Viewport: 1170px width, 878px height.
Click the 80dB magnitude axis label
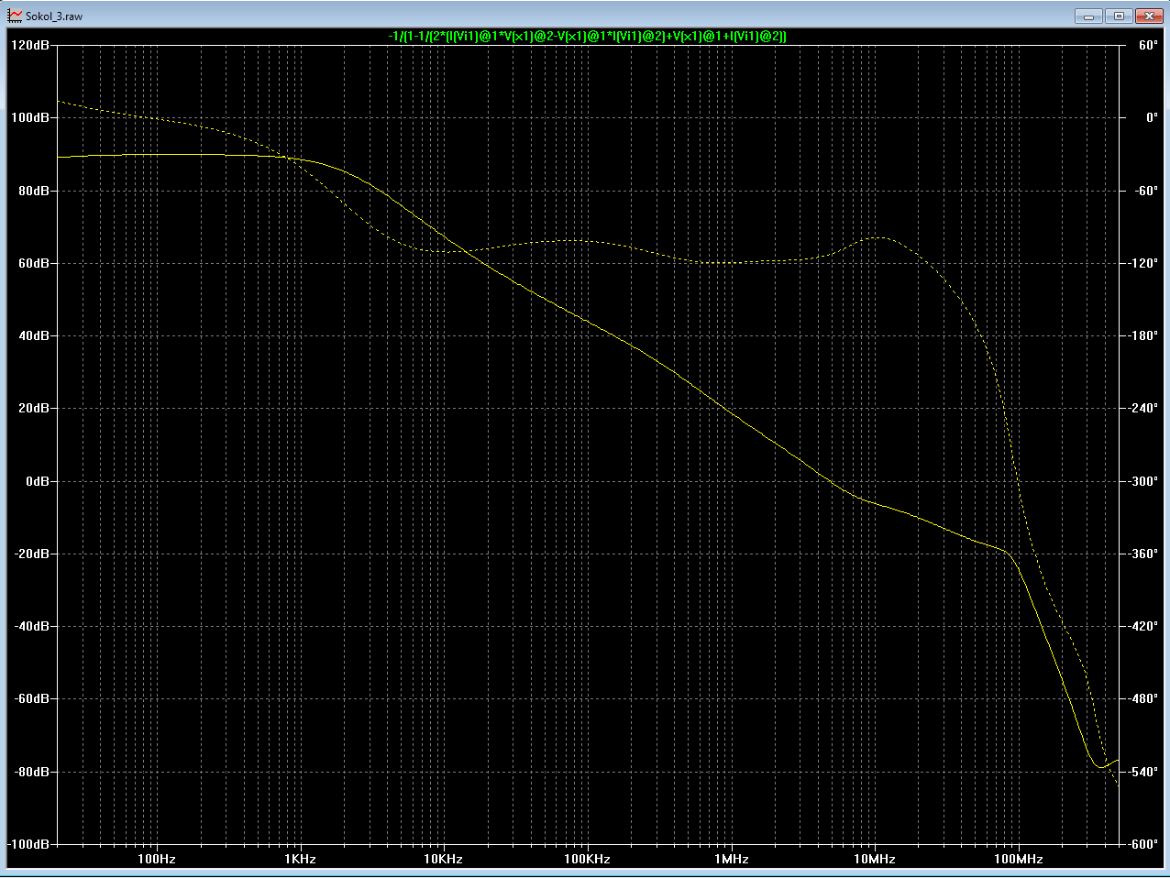coord(33,191)
